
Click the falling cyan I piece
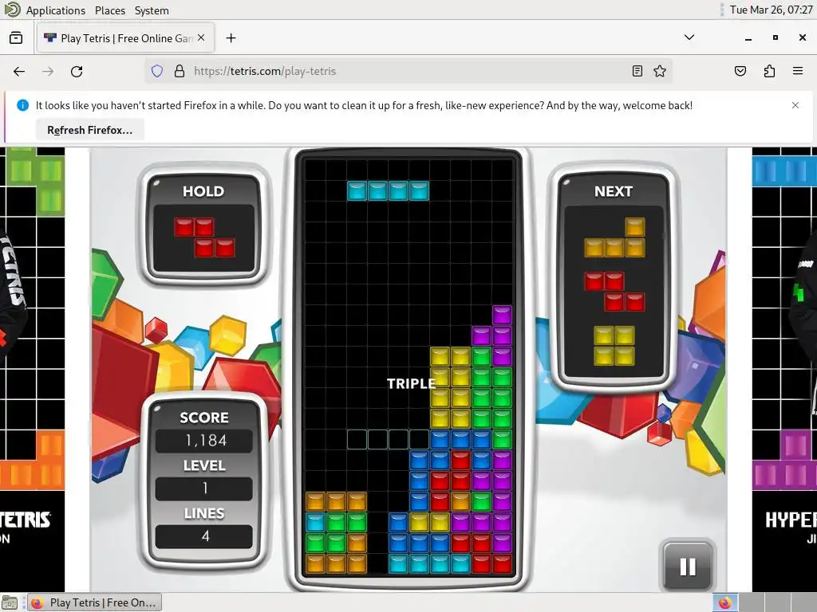(389, 190)
